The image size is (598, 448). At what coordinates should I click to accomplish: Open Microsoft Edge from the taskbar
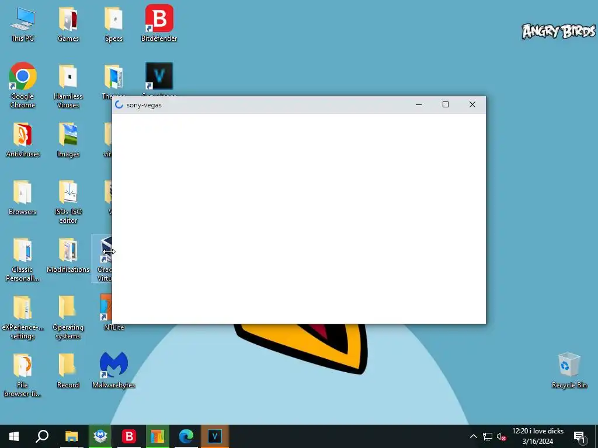(x=186, y=436)
